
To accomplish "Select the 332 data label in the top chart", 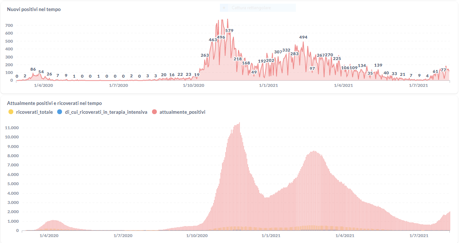I will click(x=286, y=50).
